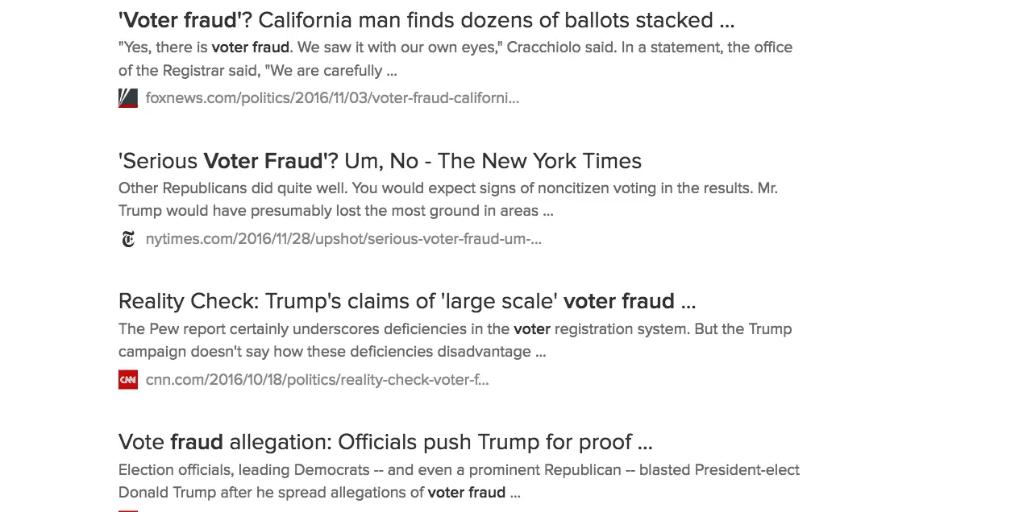Follow the foxnews.com politics URL

pyautogui.click(x=332, y=98)
